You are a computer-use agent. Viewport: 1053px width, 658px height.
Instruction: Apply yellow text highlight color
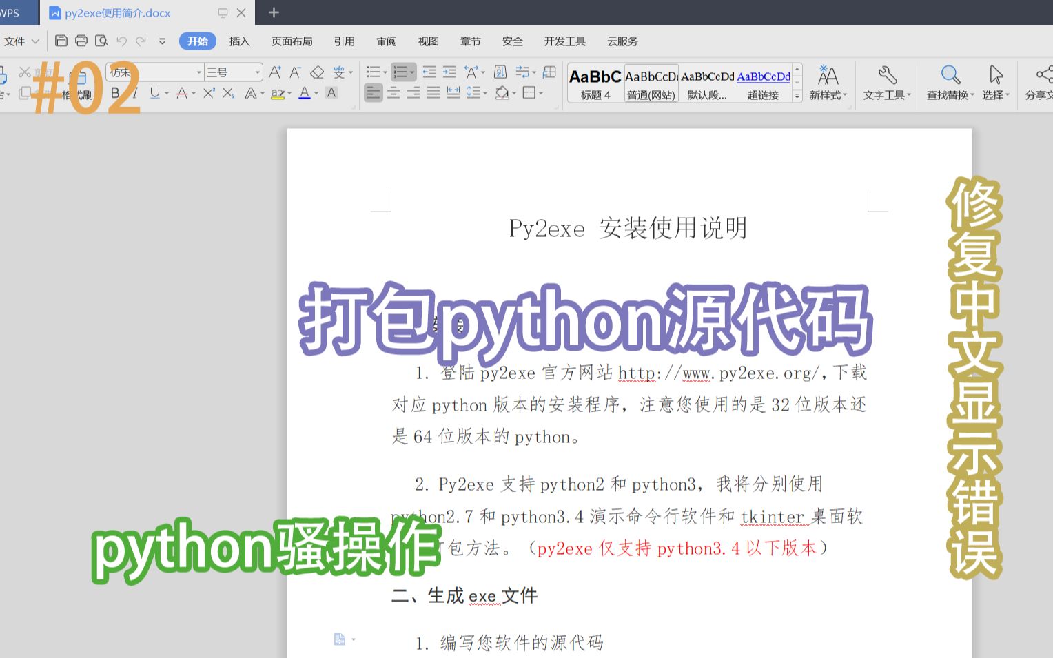coord(277,93)
